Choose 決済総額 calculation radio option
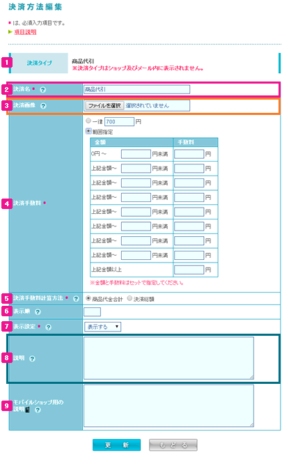Image resolution: width=282 pixels, height=457 pixels. (x=130, y=298)
